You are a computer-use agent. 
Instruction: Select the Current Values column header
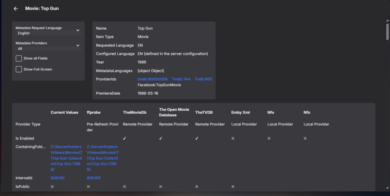tap(64, 112)
